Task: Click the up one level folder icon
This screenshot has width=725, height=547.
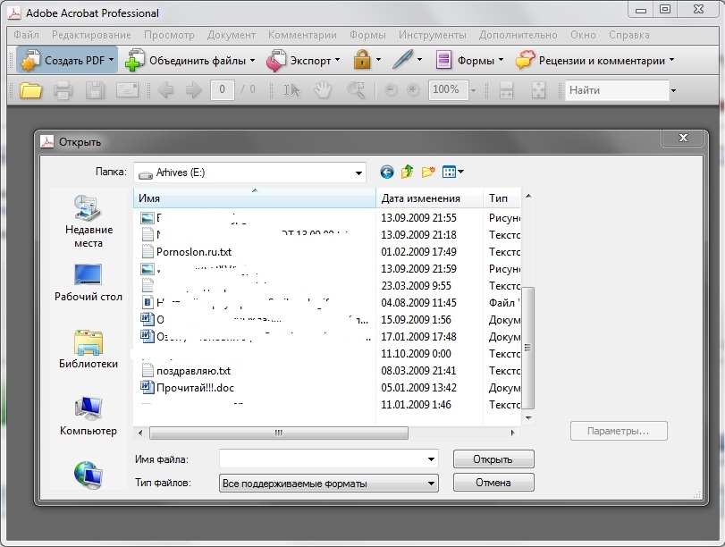Action: [x=408, y=172]
